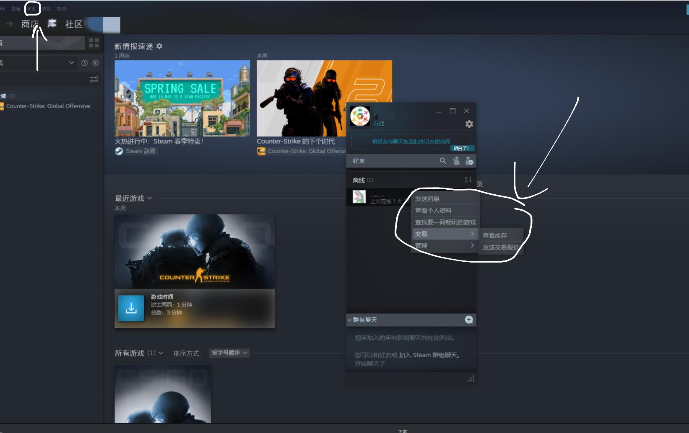The height and width of the screenshot is (433, 689).
Task: Open settings gear next to 新情报速递
Action: point(159,46)
